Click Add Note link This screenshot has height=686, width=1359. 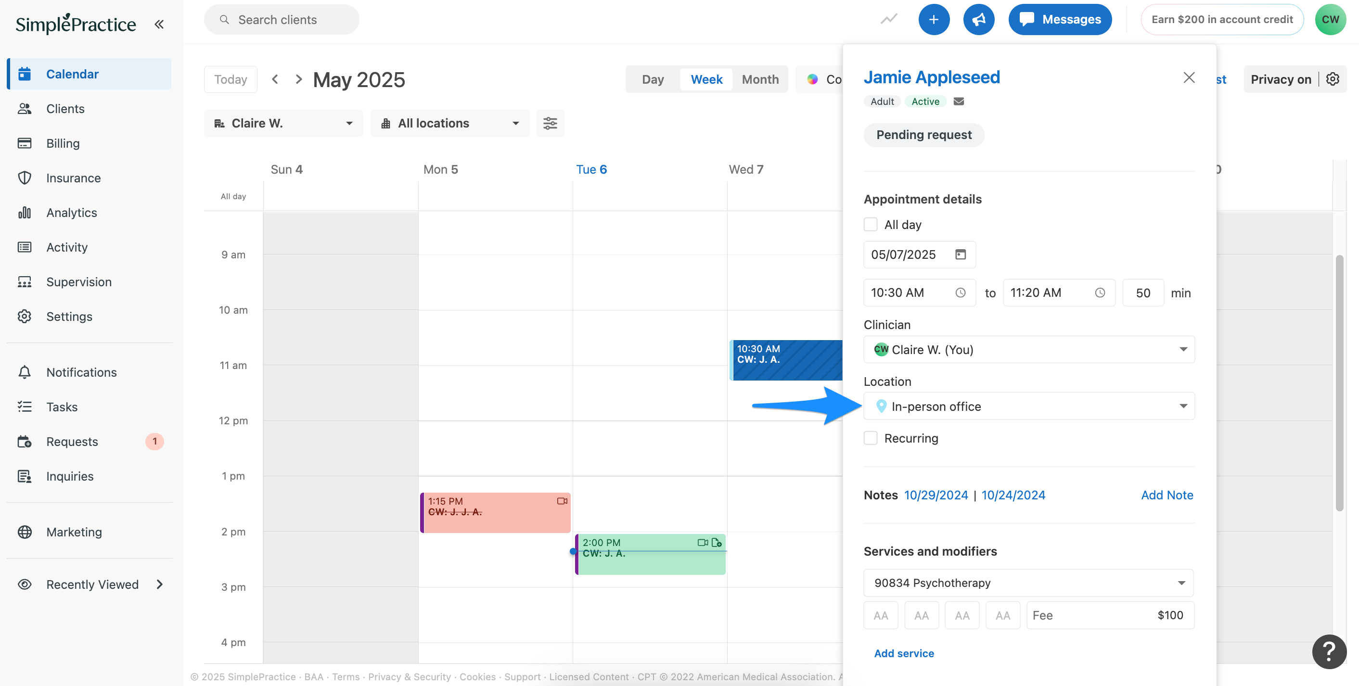(1167, 495)
